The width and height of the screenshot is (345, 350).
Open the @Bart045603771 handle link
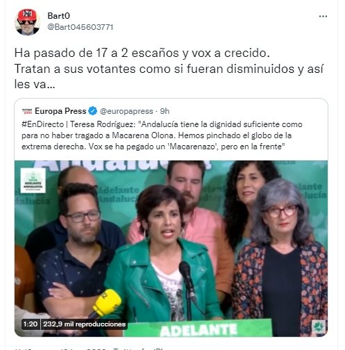[x=81, y=27]
